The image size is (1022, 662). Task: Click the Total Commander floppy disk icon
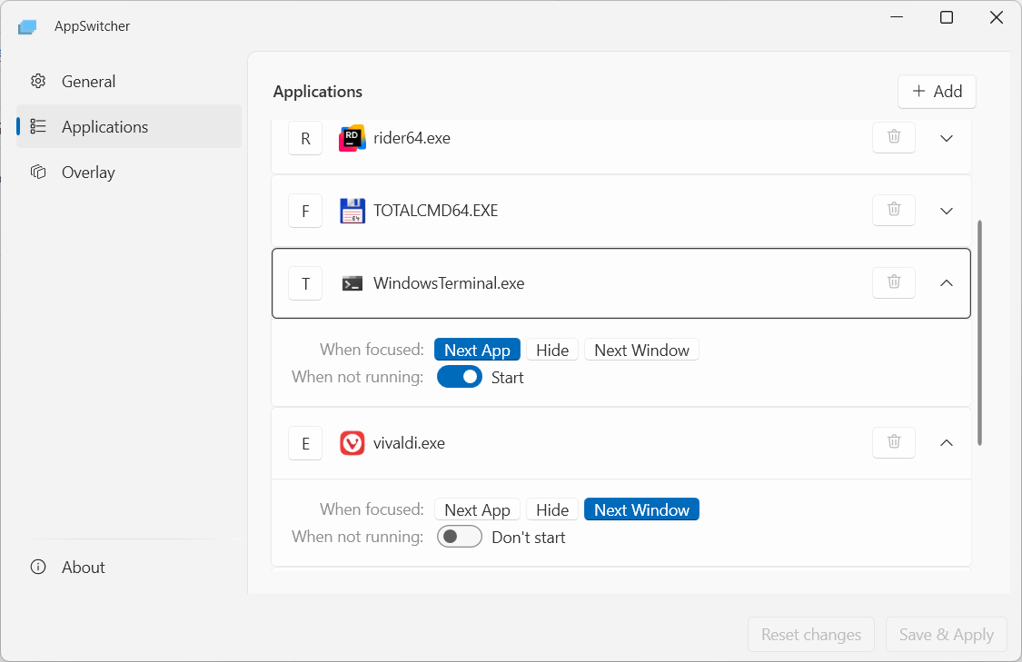352,210
